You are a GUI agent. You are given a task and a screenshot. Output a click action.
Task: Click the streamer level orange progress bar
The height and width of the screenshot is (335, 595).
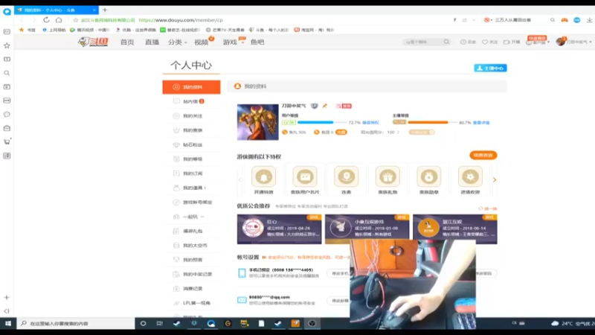(432, 122)
